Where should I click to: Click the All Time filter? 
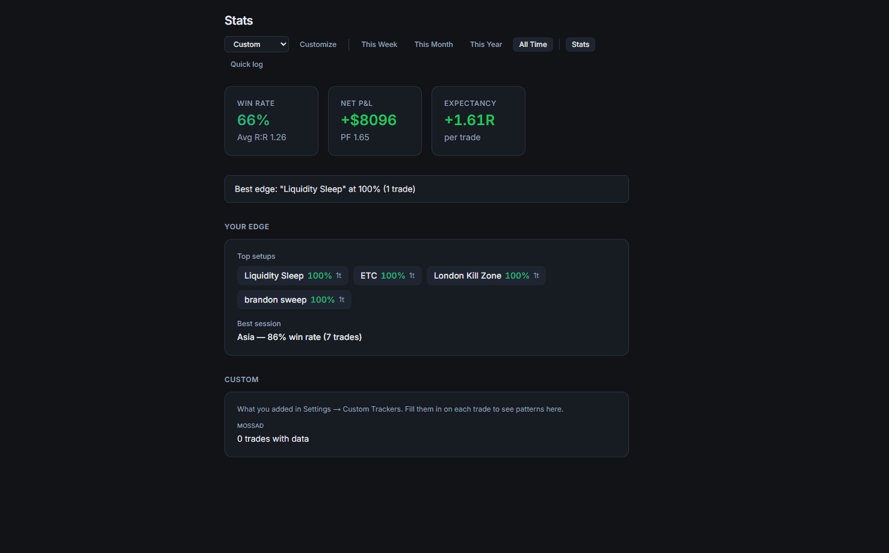point(532,44)
